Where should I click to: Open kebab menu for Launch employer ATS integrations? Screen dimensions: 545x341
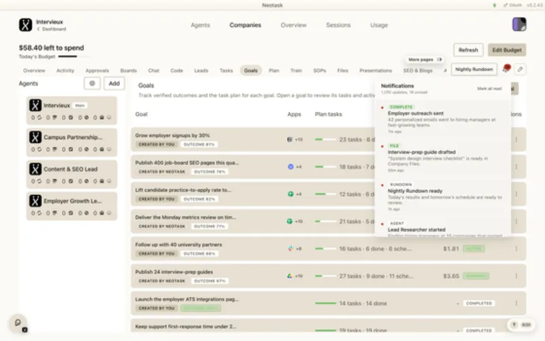coord(516,303)
